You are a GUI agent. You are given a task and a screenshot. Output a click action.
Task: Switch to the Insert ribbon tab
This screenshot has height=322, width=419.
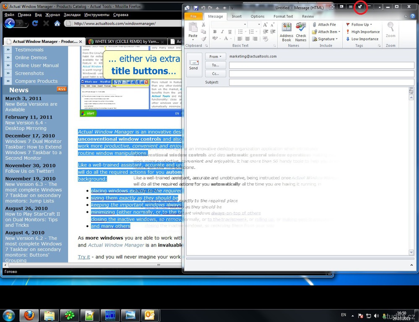click(237, 16)
